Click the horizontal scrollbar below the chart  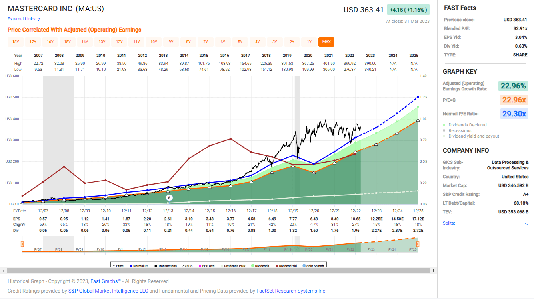coord(218,271)
